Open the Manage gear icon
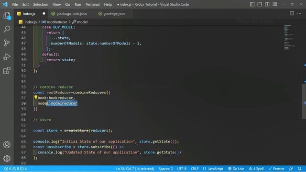 pyautogui.click(x=7, y=158)
